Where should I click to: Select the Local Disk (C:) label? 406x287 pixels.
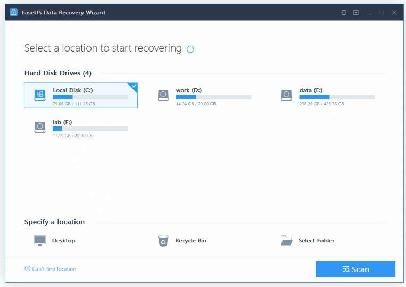73,90
